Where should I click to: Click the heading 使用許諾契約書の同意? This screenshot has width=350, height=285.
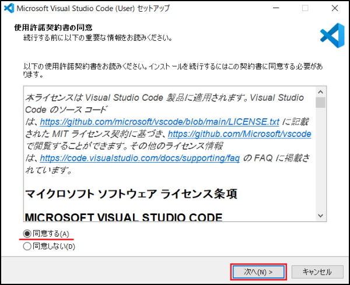click(x=53, y=27)
